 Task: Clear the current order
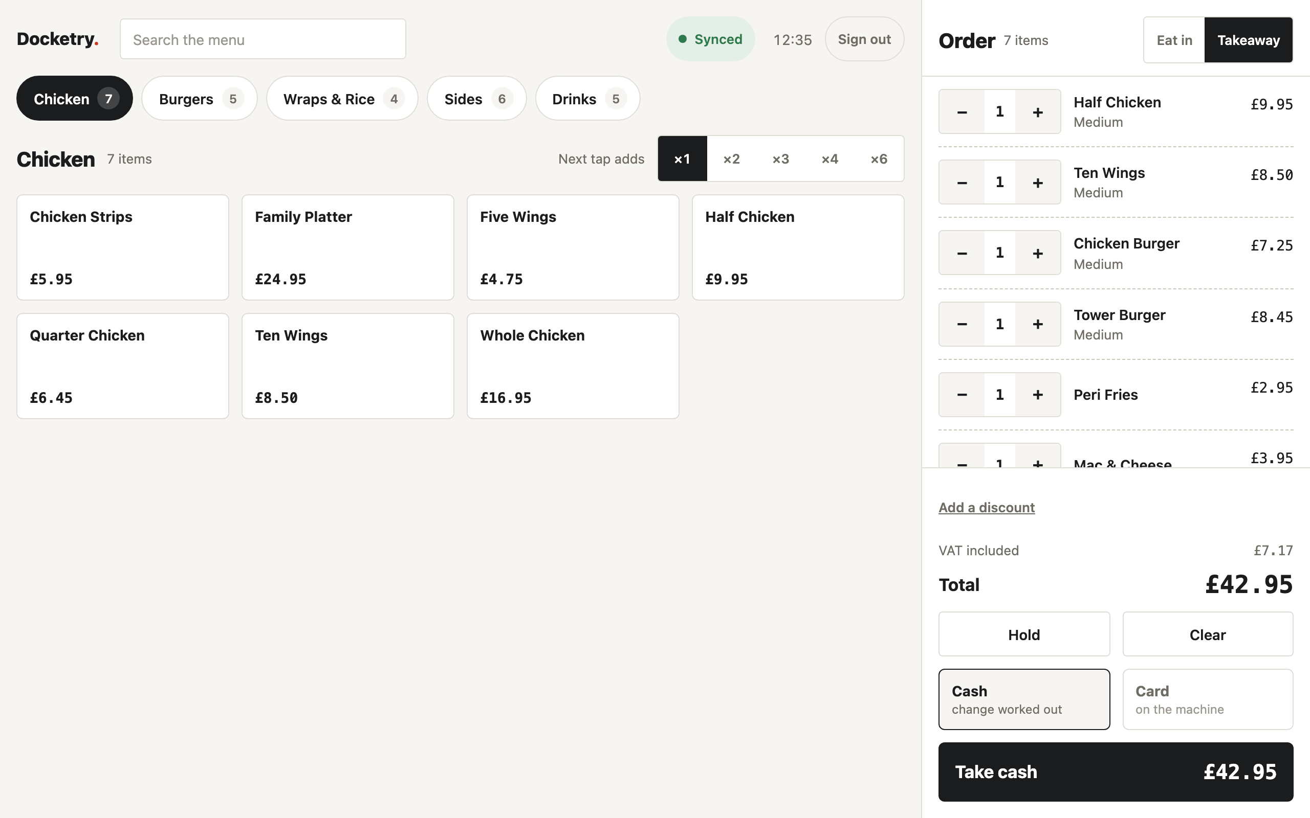[x=1208, y=634]
